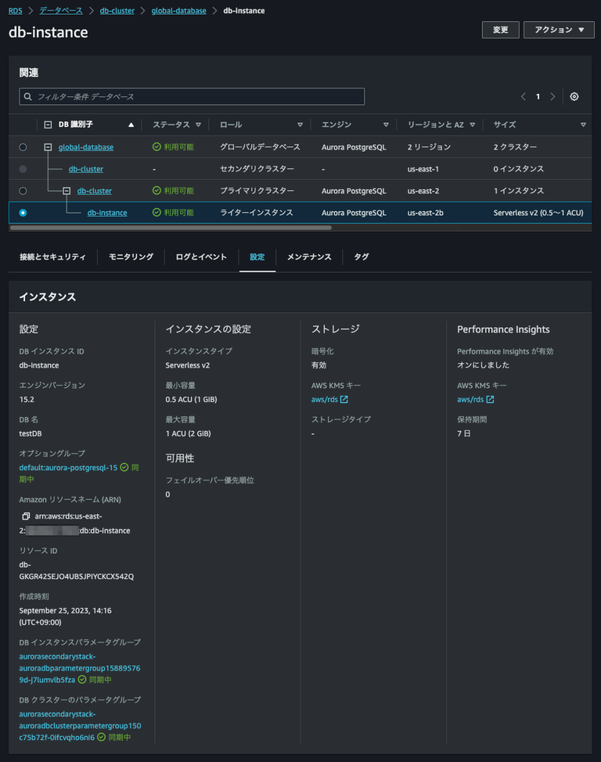Select the radio button for the db-cluster primary cluster

pos(23,190)
